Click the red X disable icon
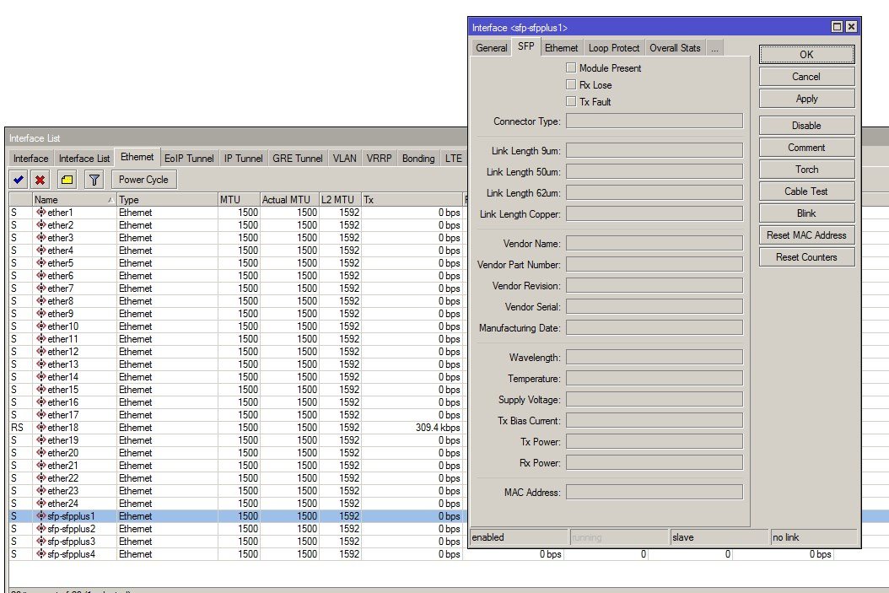The height and width of the screenshot is (593, 889). [40, 180]
